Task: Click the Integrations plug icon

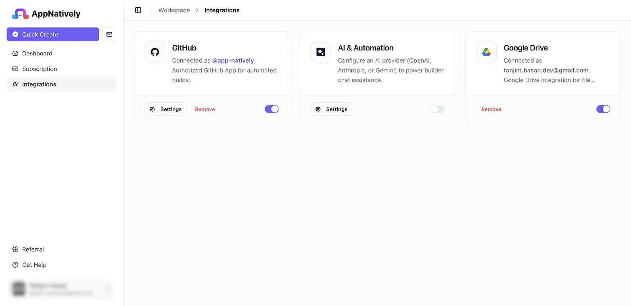Action: (x=15, y=84)
